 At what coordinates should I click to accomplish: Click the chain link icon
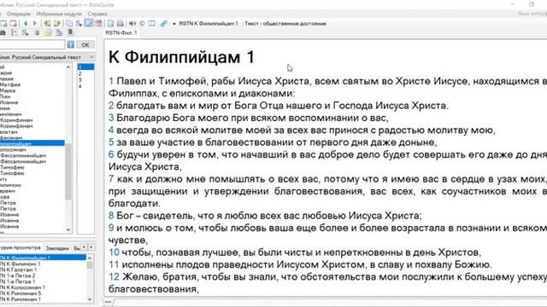pos(163,23)
